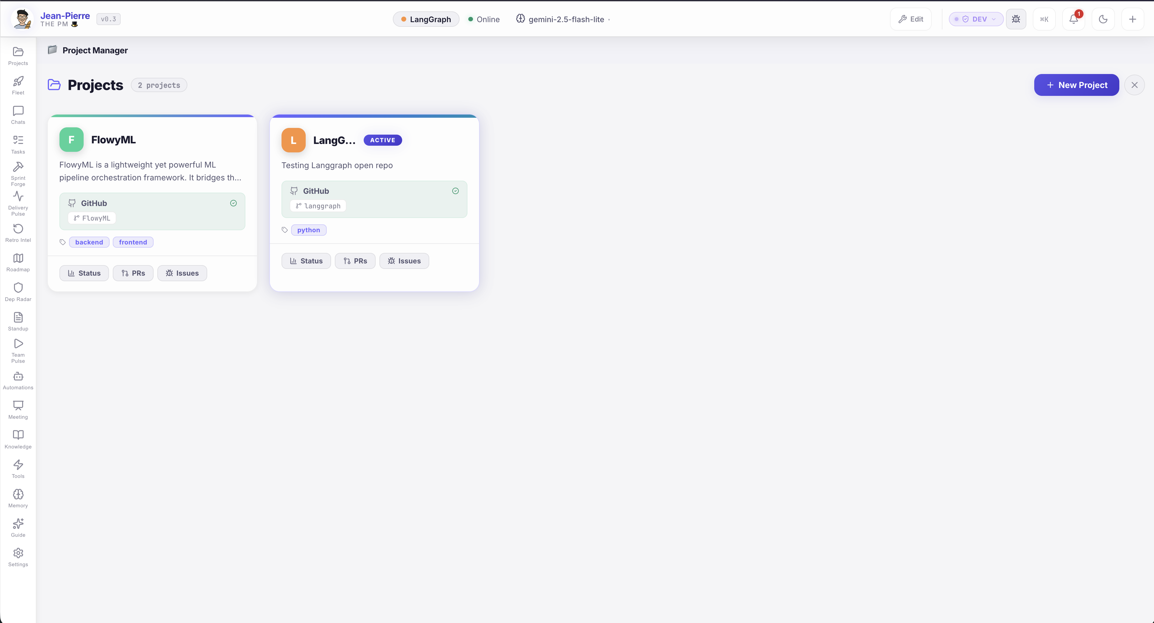Switch to the Chats section
Viewport: 1154px width, 623px height.
[18, 115]
